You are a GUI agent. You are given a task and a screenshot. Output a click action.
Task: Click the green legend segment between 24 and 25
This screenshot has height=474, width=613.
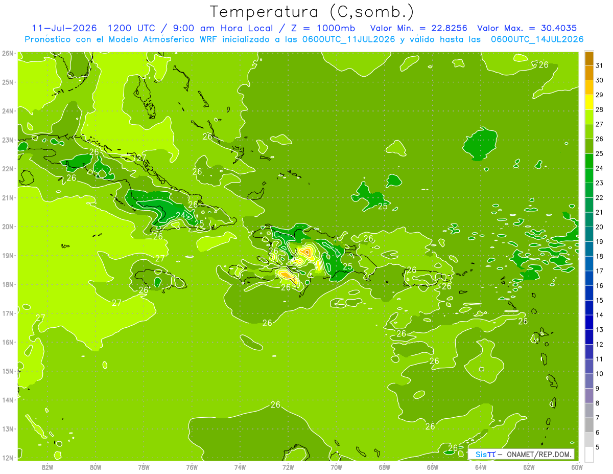coord(589,161)
